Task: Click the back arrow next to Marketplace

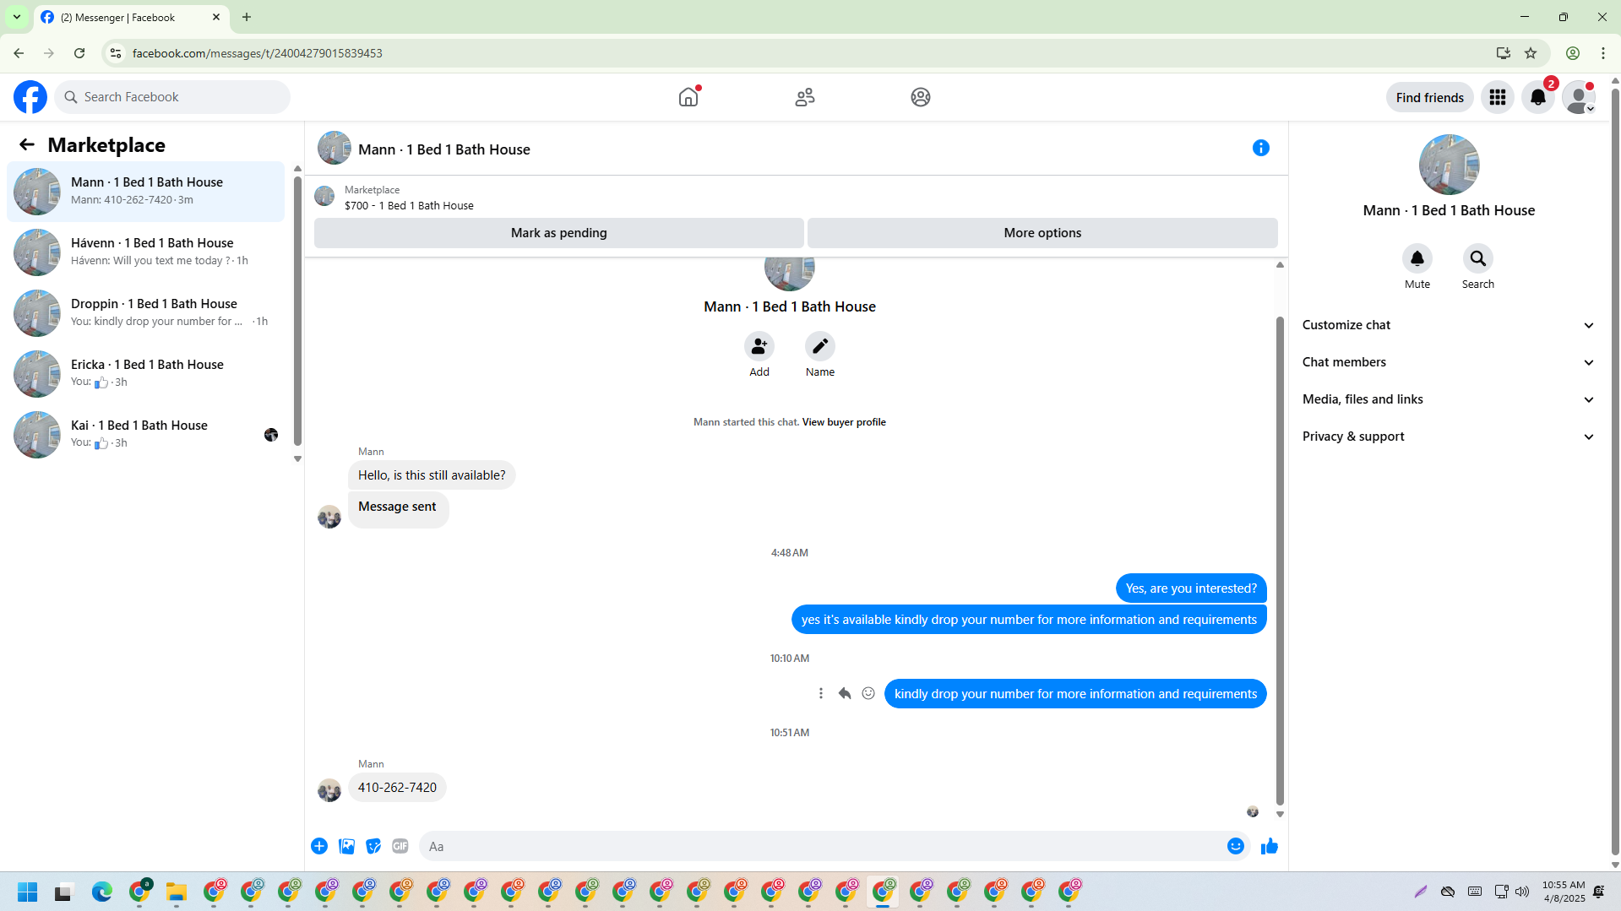Action: pyautogui.click(x=27, y=144)
